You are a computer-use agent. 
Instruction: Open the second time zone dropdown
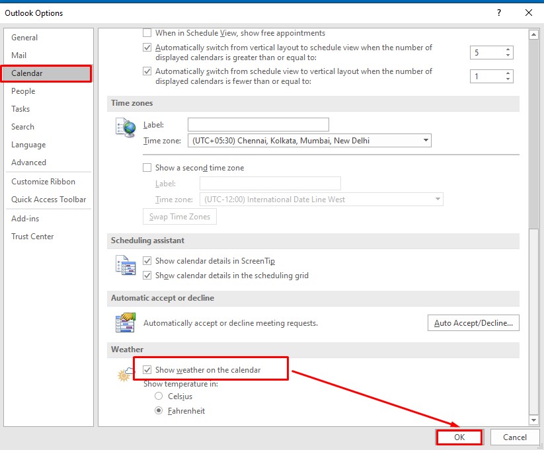click(436, 199)
